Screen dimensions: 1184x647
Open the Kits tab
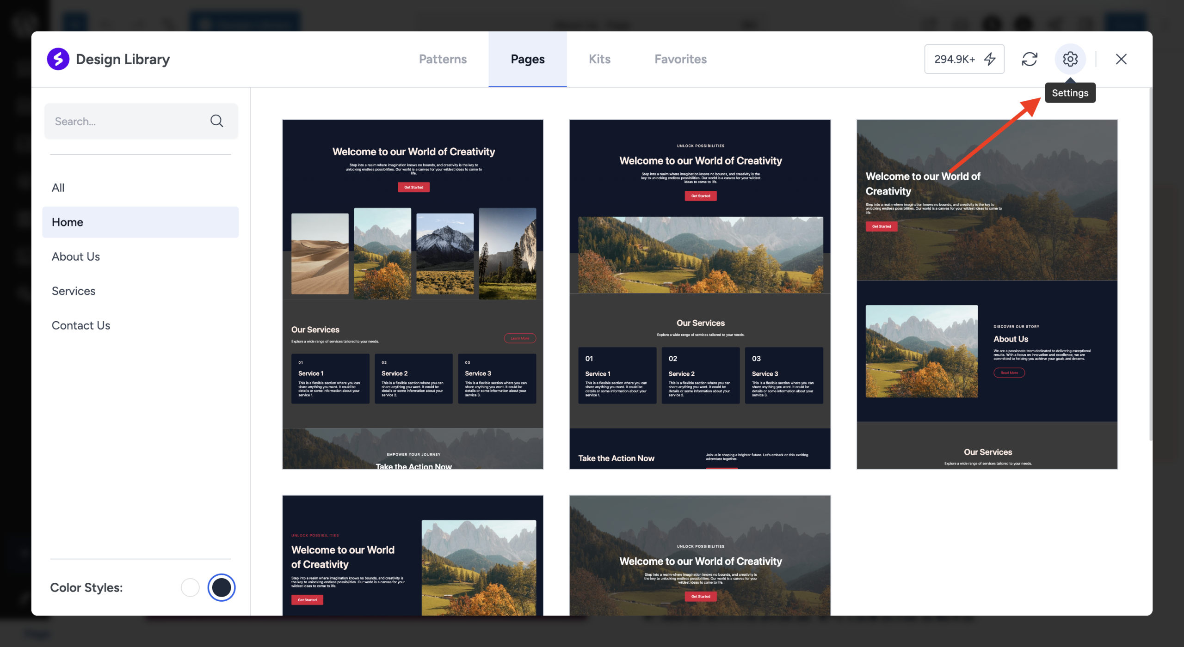(x=599, y=59)
